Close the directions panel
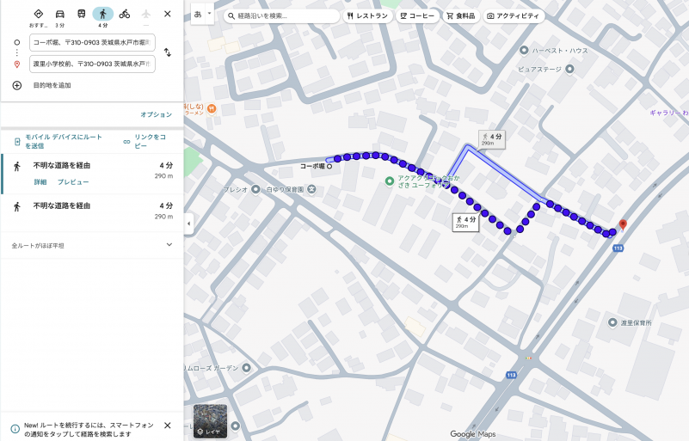 168,15
